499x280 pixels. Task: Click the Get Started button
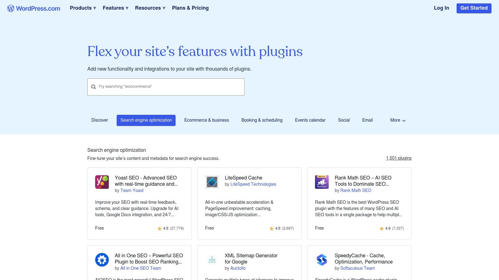[474, 8]
